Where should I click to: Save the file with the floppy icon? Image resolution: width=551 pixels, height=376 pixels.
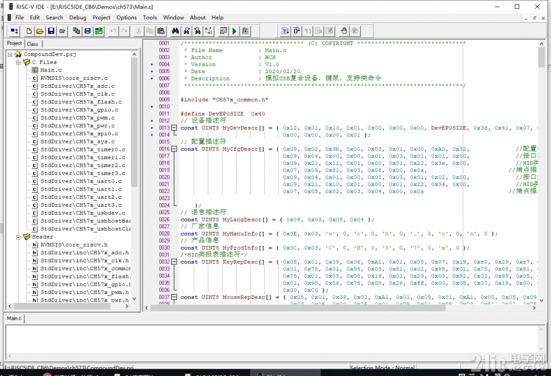tap(51, 31)
